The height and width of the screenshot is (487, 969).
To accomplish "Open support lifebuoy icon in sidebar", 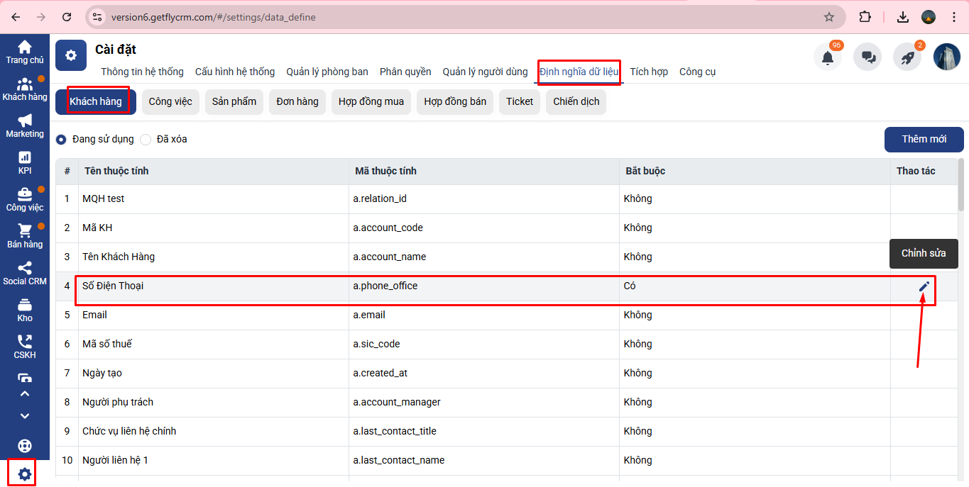I will (x=25, y=446).
